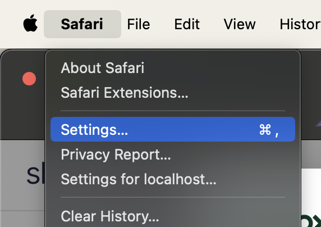Choose the highlighted Settings… item
Image resolution: width=321 pixels, height=227 pixels.
tap(173, 129)
